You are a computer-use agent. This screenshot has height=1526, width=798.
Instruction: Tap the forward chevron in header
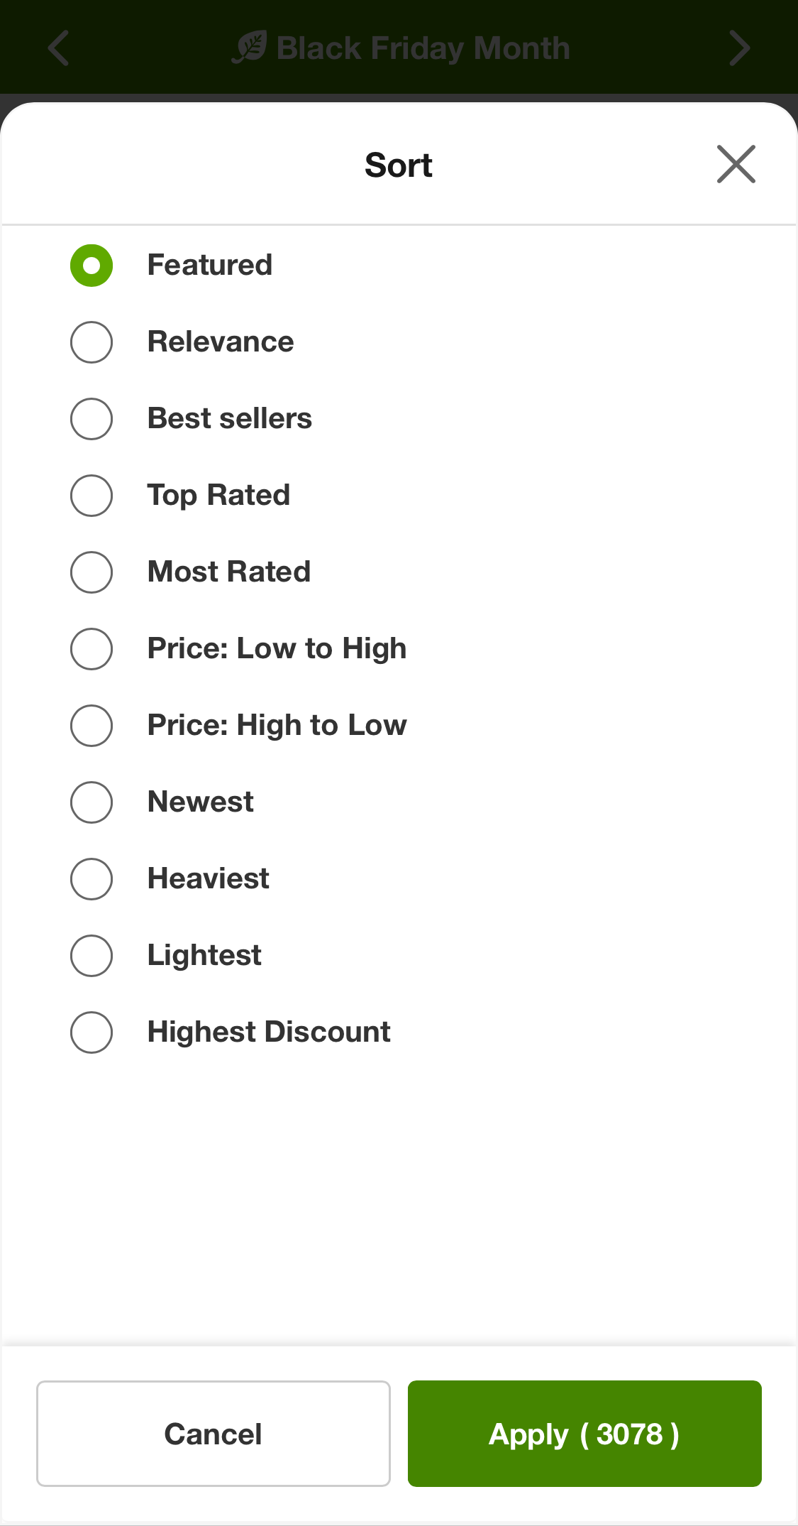(739, 48)
